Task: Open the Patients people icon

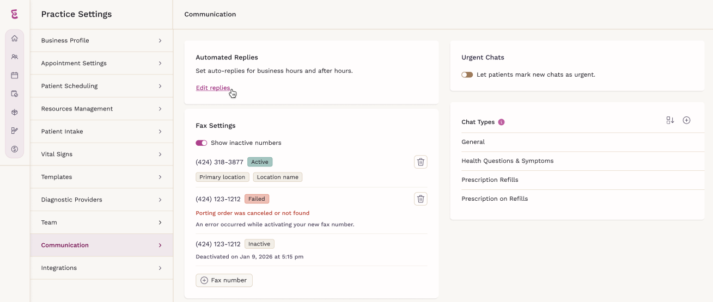Action: click(15, 57)
